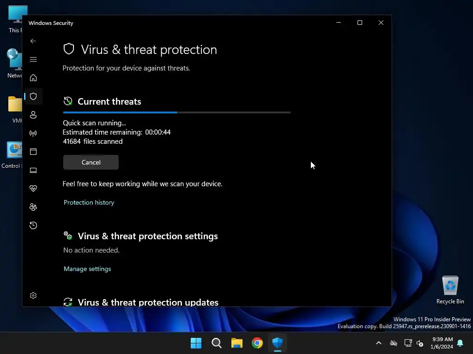The width and height of the screenshot is (473, 354).
Task: Click the quick scan progress bar
Action: 177,112
